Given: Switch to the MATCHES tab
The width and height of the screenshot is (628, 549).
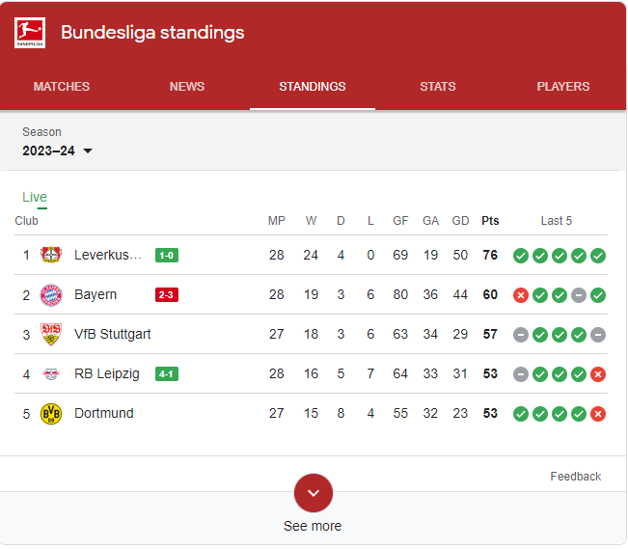Looking at the screenshot, I should pos(62,87).
